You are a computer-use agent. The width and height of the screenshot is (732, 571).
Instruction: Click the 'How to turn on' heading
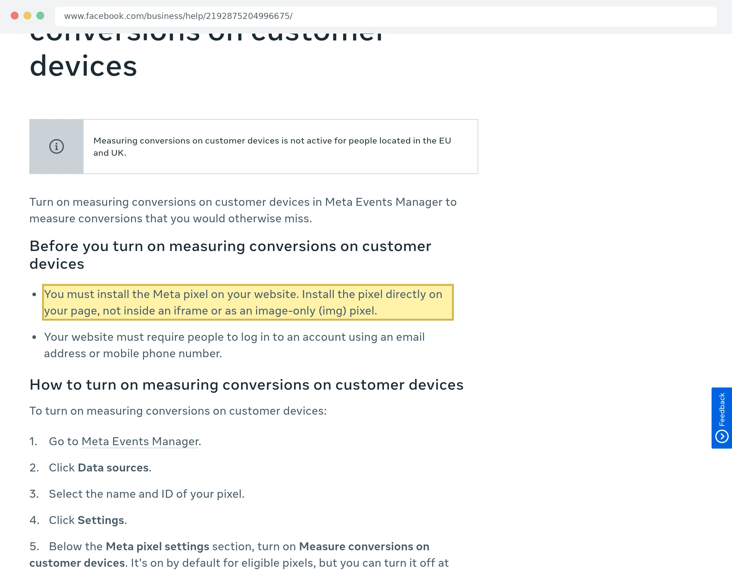tap(246, 385)
